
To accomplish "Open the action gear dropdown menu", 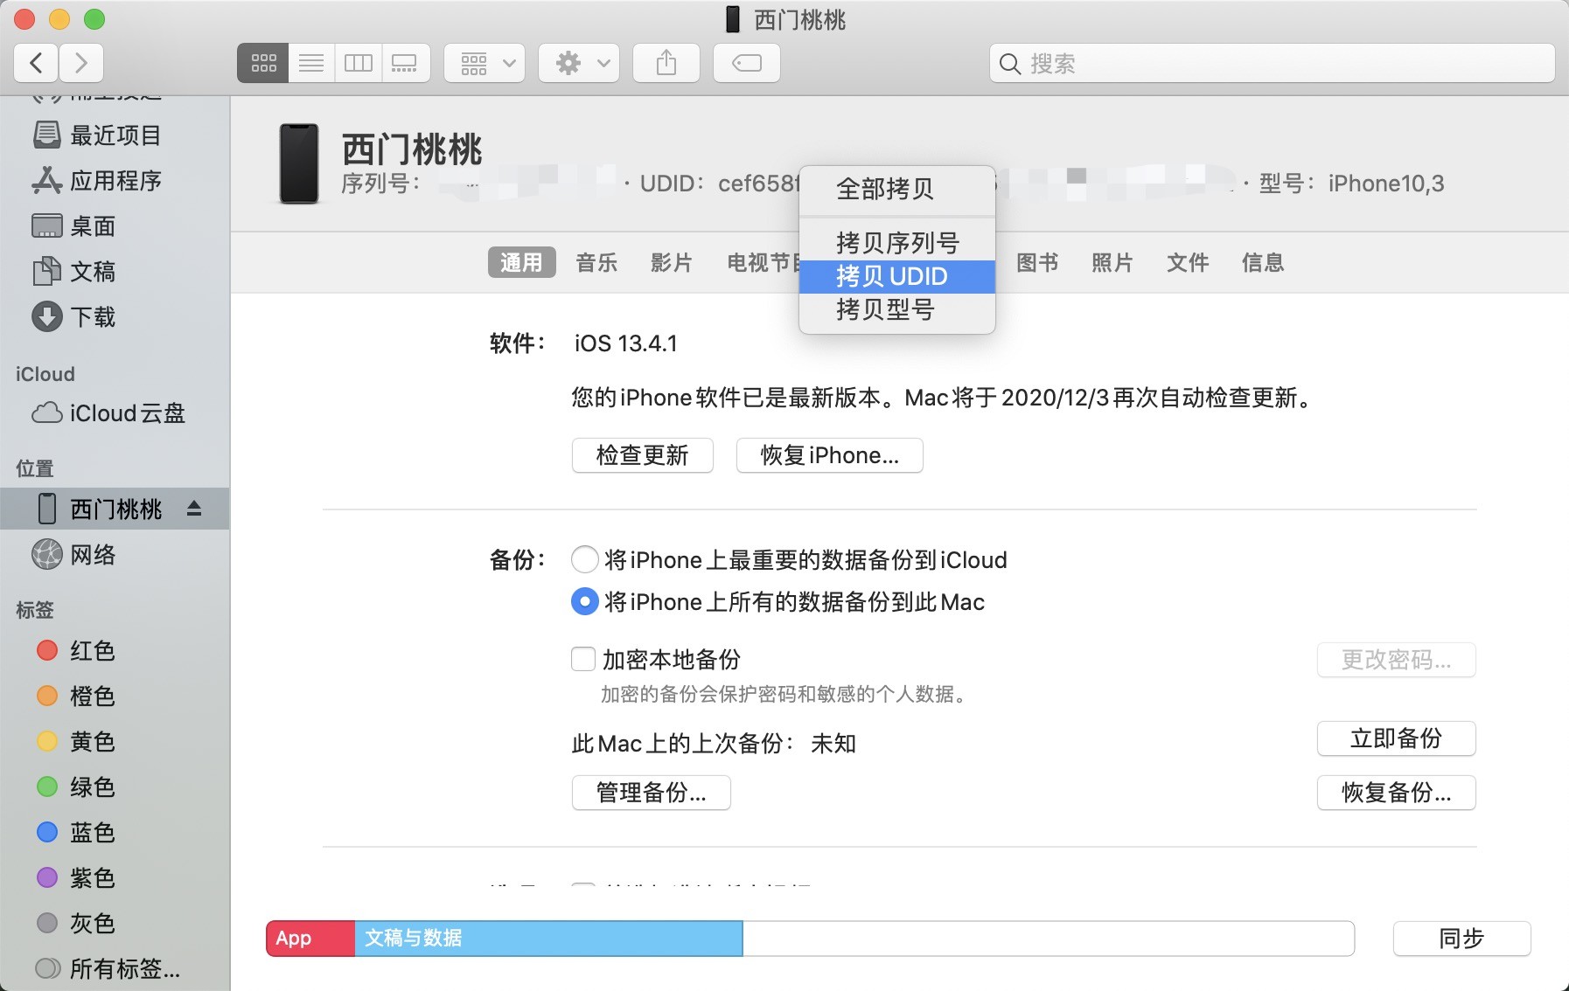I will (578, 62).
